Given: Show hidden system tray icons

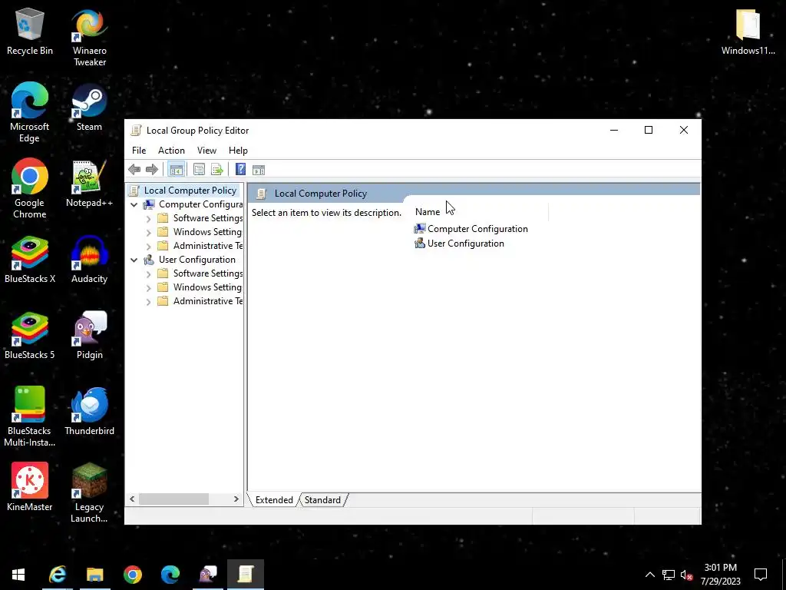Looking at the screenshot, I should [x=649, y=575].
